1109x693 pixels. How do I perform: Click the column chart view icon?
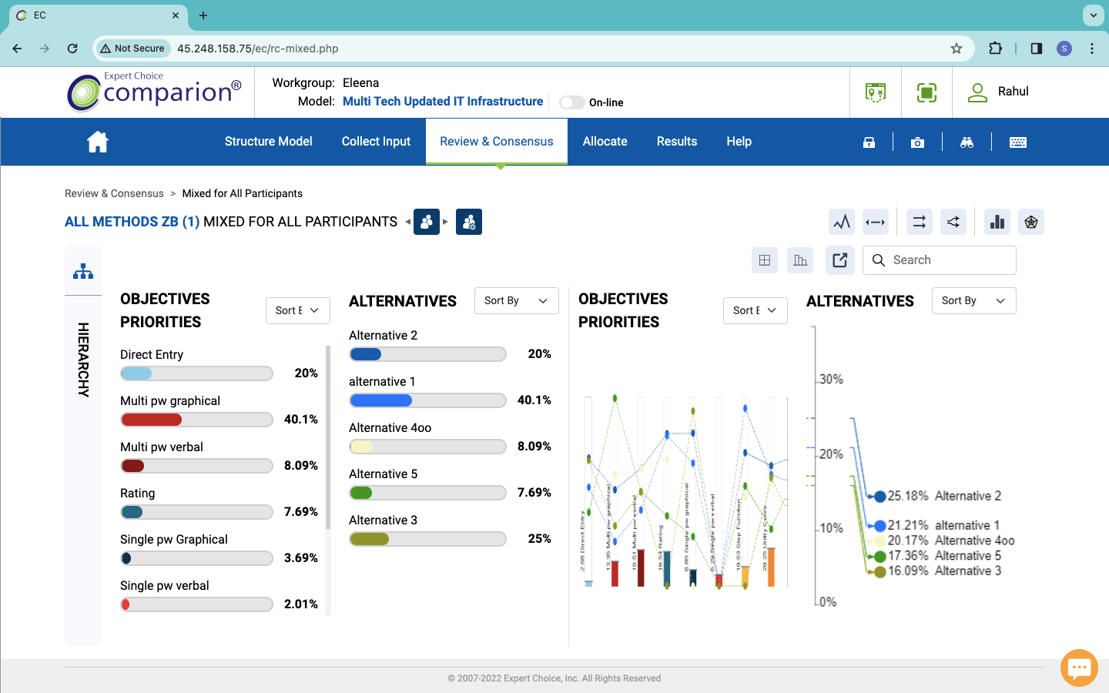(800, 260)
